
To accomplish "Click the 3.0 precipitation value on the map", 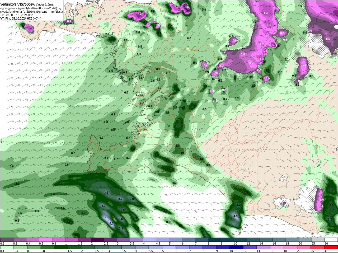I will 132,199.
